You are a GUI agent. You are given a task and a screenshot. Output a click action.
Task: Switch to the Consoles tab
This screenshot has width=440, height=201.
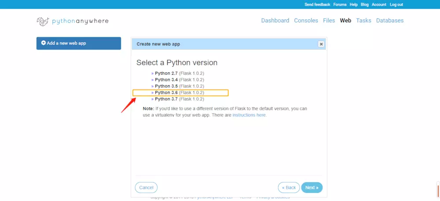[x=306, y=21]
